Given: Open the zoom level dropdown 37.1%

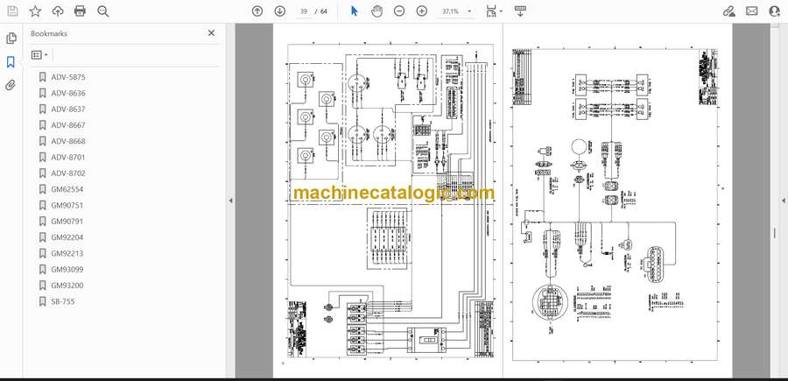Looking at the screenshot, I should click(456, 11).
